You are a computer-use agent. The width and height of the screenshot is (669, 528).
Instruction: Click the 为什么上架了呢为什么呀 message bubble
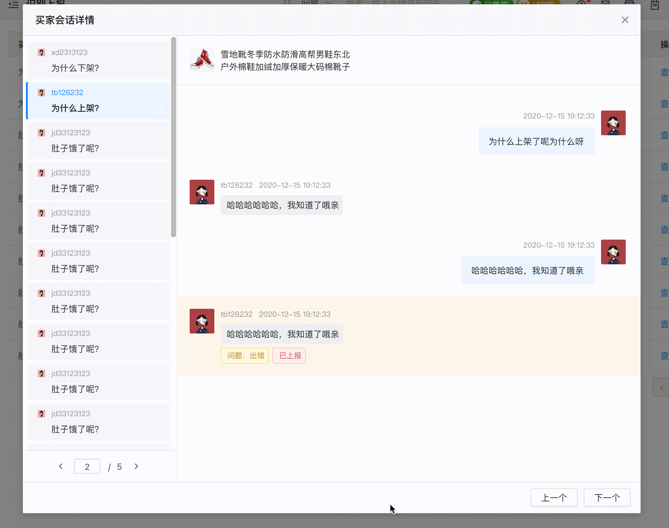536,141
